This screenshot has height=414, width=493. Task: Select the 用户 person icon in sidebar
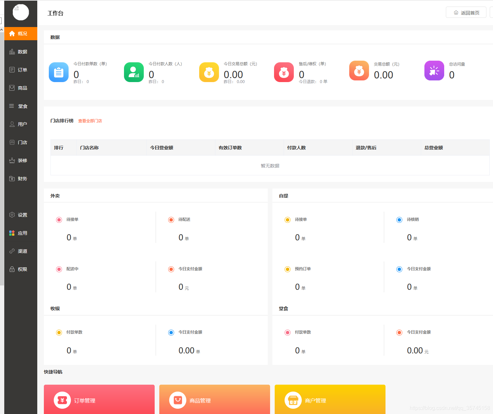coord(12,124)
